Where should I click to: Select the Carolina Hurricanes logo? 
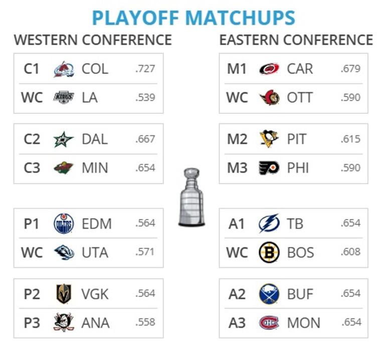point(269,69)
